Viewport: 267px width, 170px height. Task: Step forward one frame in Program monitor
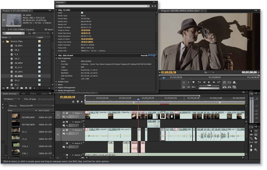(214, 82)
